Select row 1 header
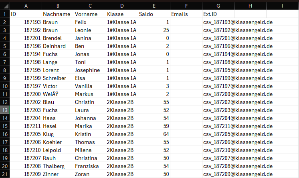Image resolution: width=299 pixels, height=178 pixels. click(x=5, y=14)
